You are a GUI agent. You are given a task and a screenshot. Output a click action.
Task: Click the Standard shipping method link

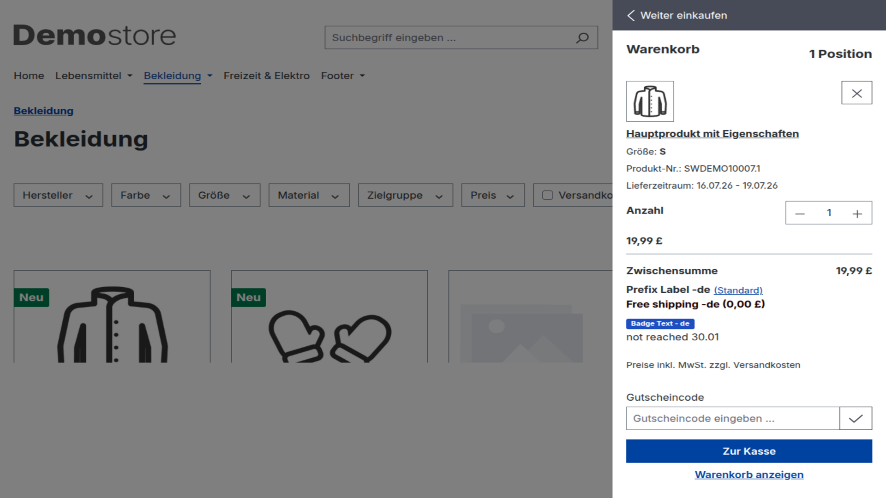(x=738, y=290)
